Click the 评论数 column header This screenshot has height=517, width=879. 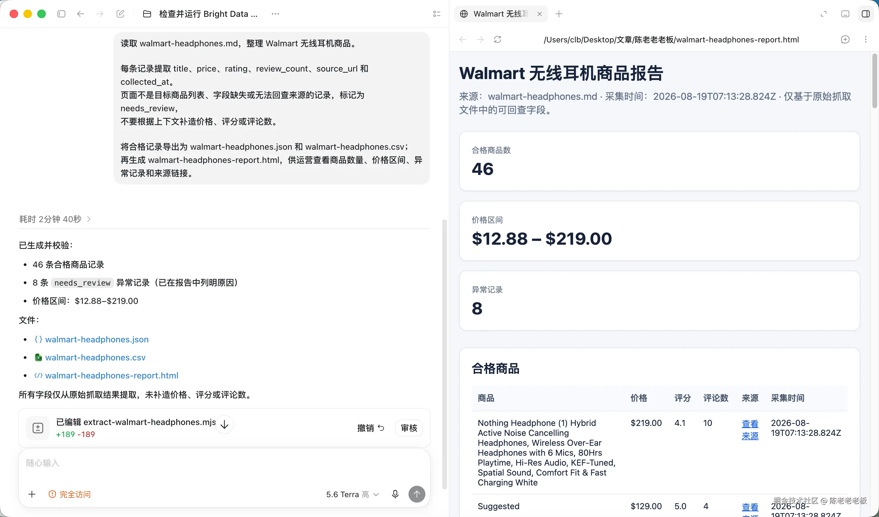pyautogui.click(x=716, y=398)
